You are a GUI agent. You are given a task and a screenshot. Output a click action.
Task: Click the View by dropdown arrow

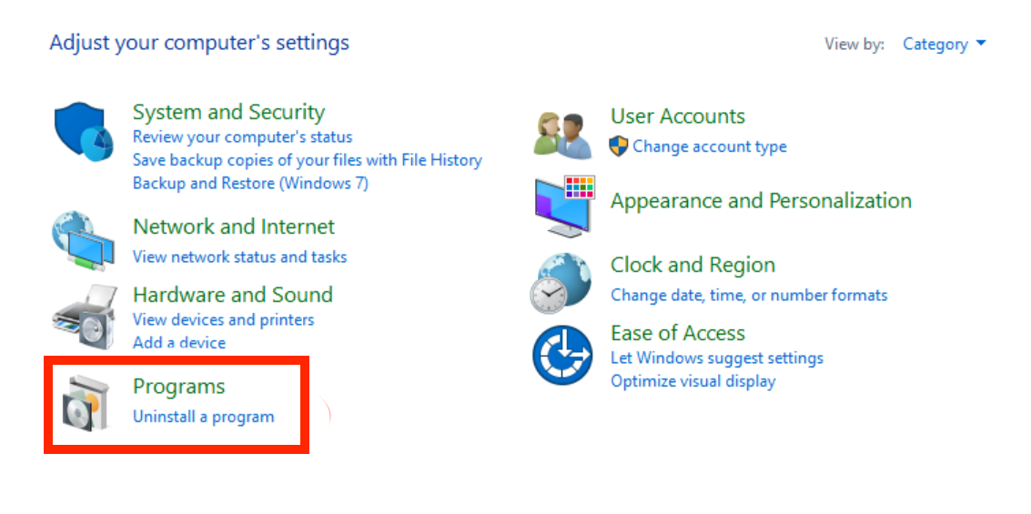pos(981,44)
